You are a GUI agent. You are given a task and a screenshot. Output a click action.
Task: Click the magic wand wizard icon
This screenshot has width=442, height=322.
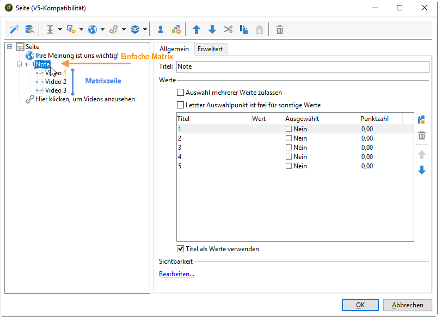pos(14,29)
